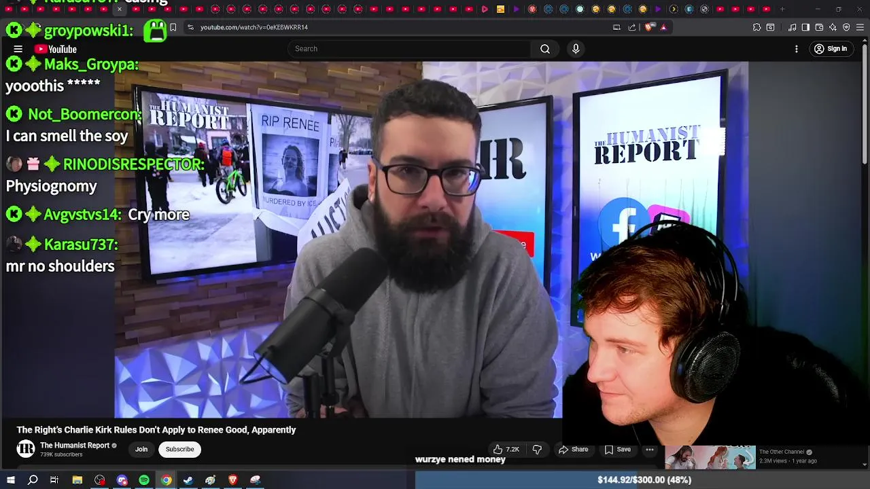
Task: Click the donation goal bar showing $144.92/$300.00
Action: coord(642,479)
